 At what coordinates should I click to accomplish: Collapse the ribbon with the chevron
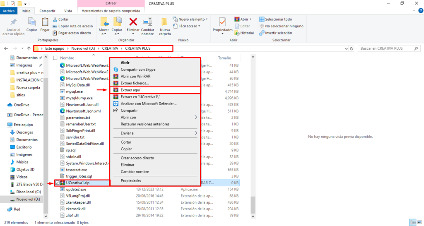click(414, 11)
